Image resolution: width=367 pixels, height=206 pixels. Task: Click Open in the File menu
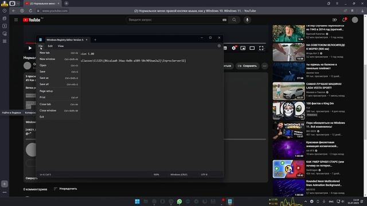(58, 65)
